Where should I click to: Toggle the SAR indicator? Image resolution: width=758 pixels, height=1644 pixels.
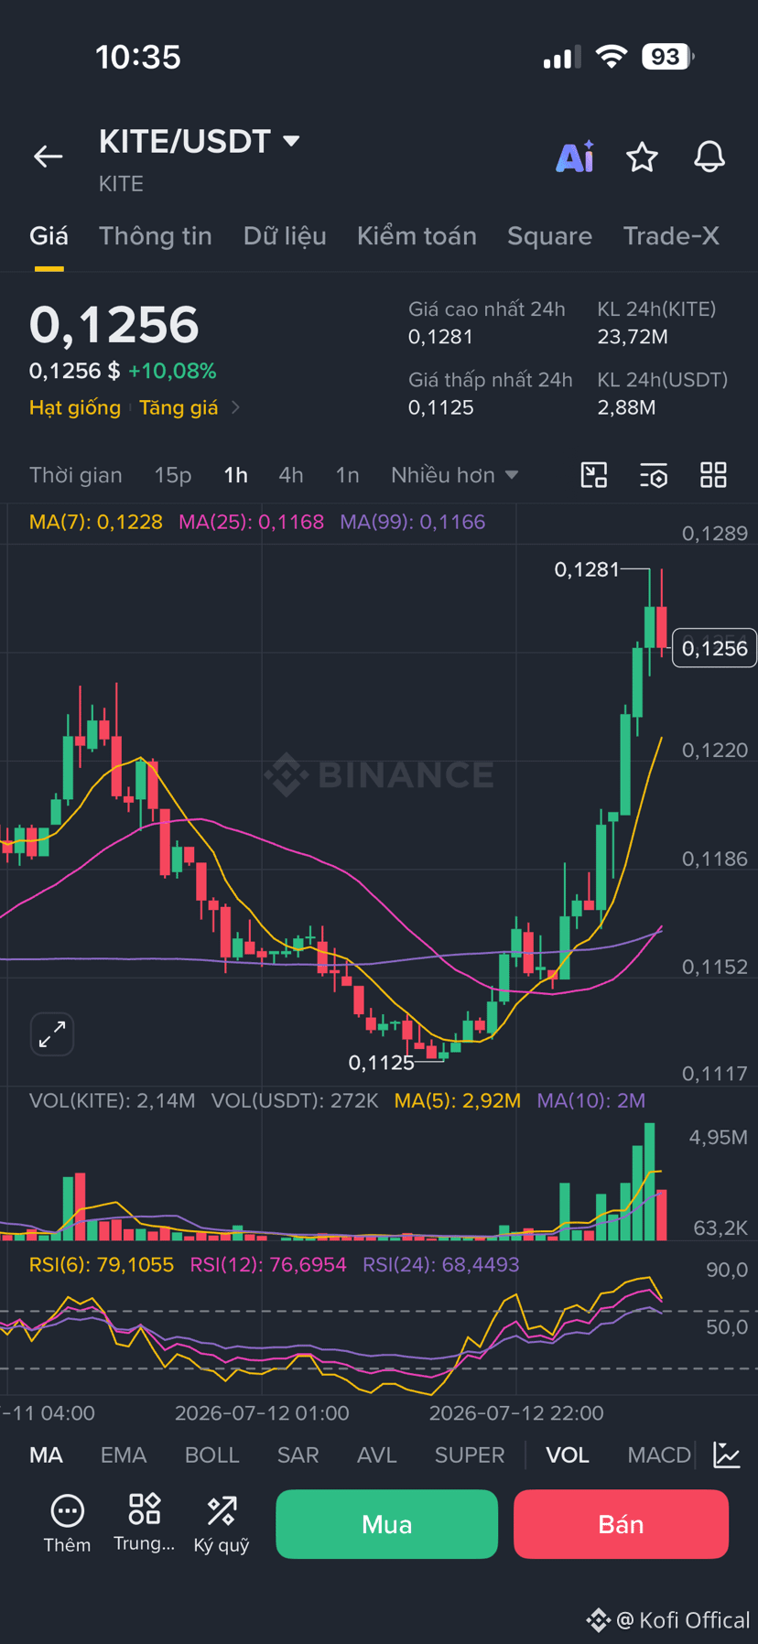298,1455
